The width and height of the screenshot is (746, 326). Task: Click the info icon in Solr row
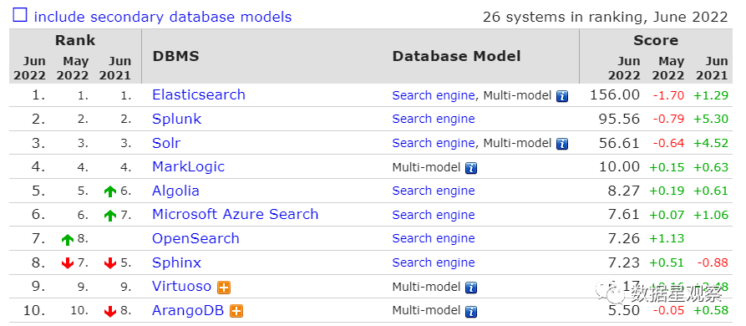point(562,144)
